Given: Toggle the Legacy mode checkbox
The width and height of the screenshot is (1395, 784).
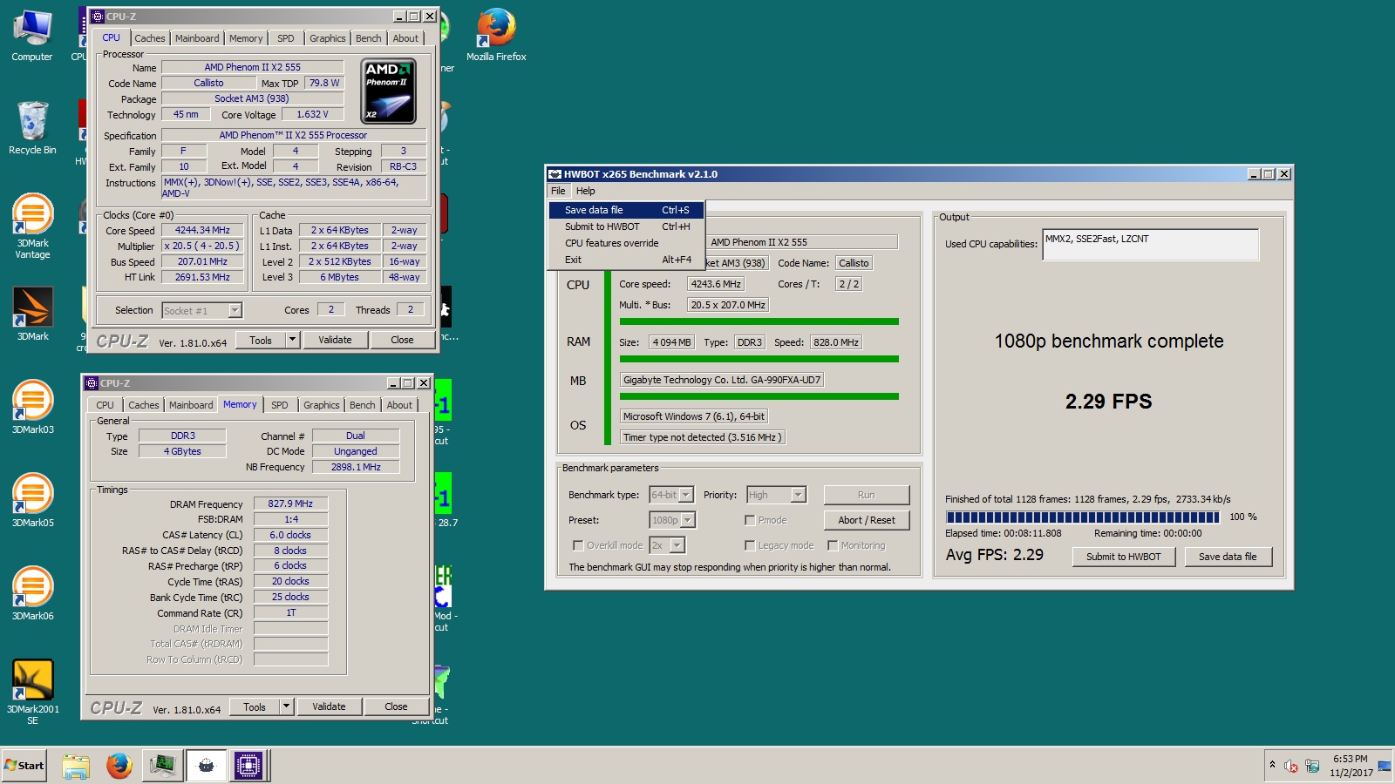Looking at the screenshot, I should (x=750, y=545).
